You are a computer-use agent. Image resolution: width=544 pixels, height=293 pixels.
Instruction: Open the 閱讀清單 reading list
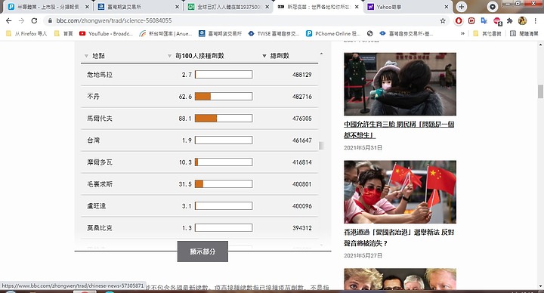point(524,34)
